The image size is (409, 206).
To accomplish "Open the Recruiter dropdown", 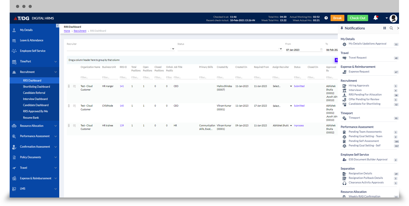I will tap(172, 49).
